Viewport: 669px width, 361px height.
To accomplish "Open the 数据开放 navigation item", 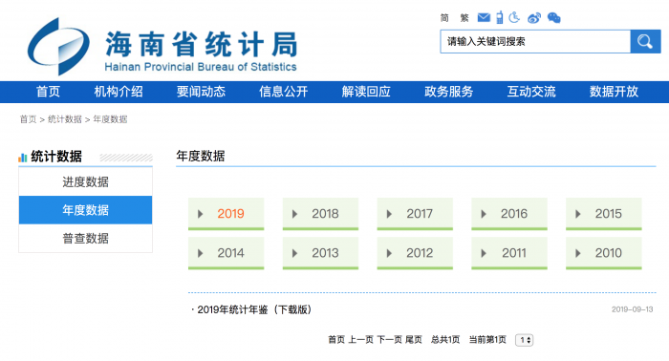I will click(614, 92).
